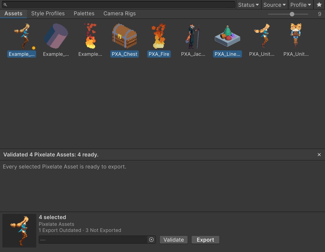Switch to the Assets tab
Viewport: 325px width, 252px height.
pos(13,14)
